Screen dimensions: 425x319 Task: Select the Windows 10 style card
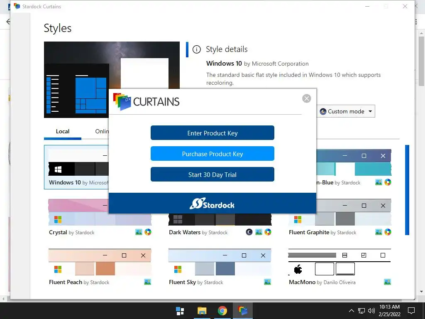click(76, 167)
